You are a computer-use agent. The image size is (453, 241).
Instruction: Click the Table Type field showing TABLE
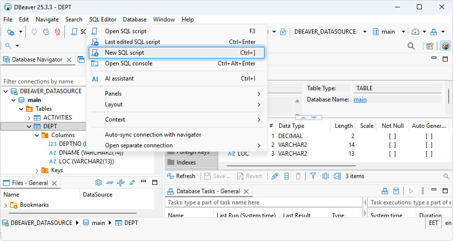tap(397, 88)
